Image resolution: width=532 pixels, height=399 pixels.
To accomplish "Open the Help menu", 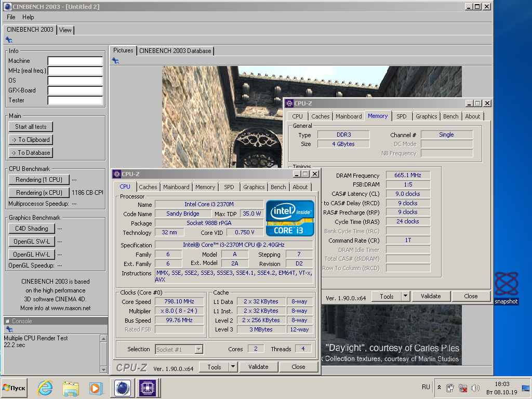I will point(28,17).
